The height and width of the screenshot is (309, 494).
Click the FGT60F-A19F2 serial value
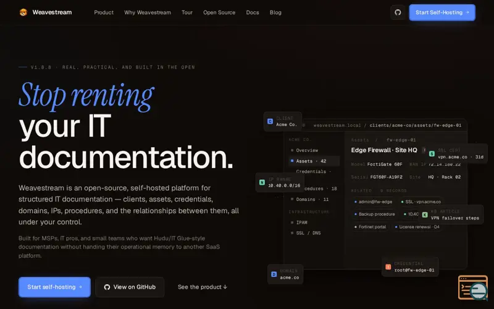pos(387,177)
